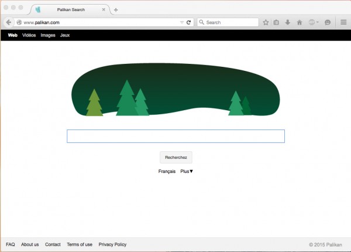Close the Palikan Search tab
The image size is (351, 252).
(x=105, y=10)
